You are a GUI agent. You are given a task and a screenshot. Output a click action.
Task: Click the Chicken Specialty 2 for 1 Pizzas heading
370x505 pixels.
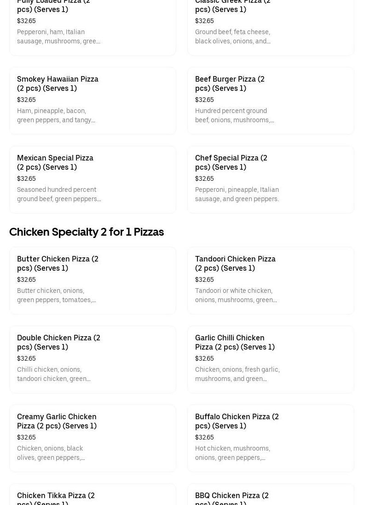[x=87, y=232]
